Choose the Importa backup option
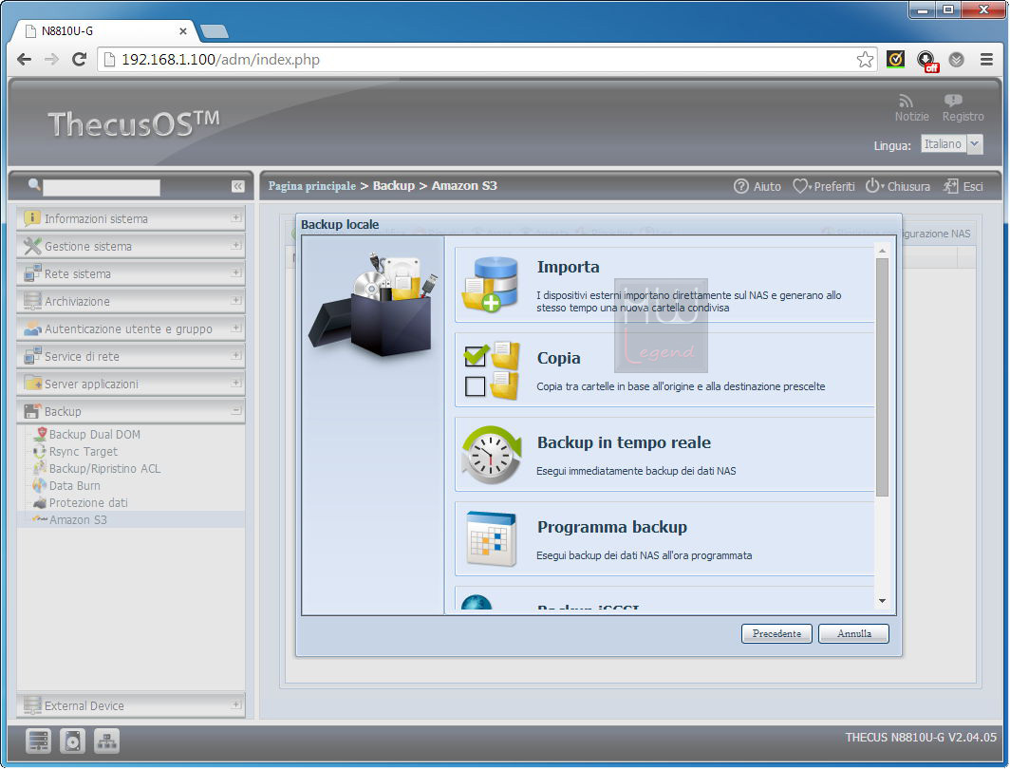This screenshot has width=1010, height=769. (x=664, y=285)
